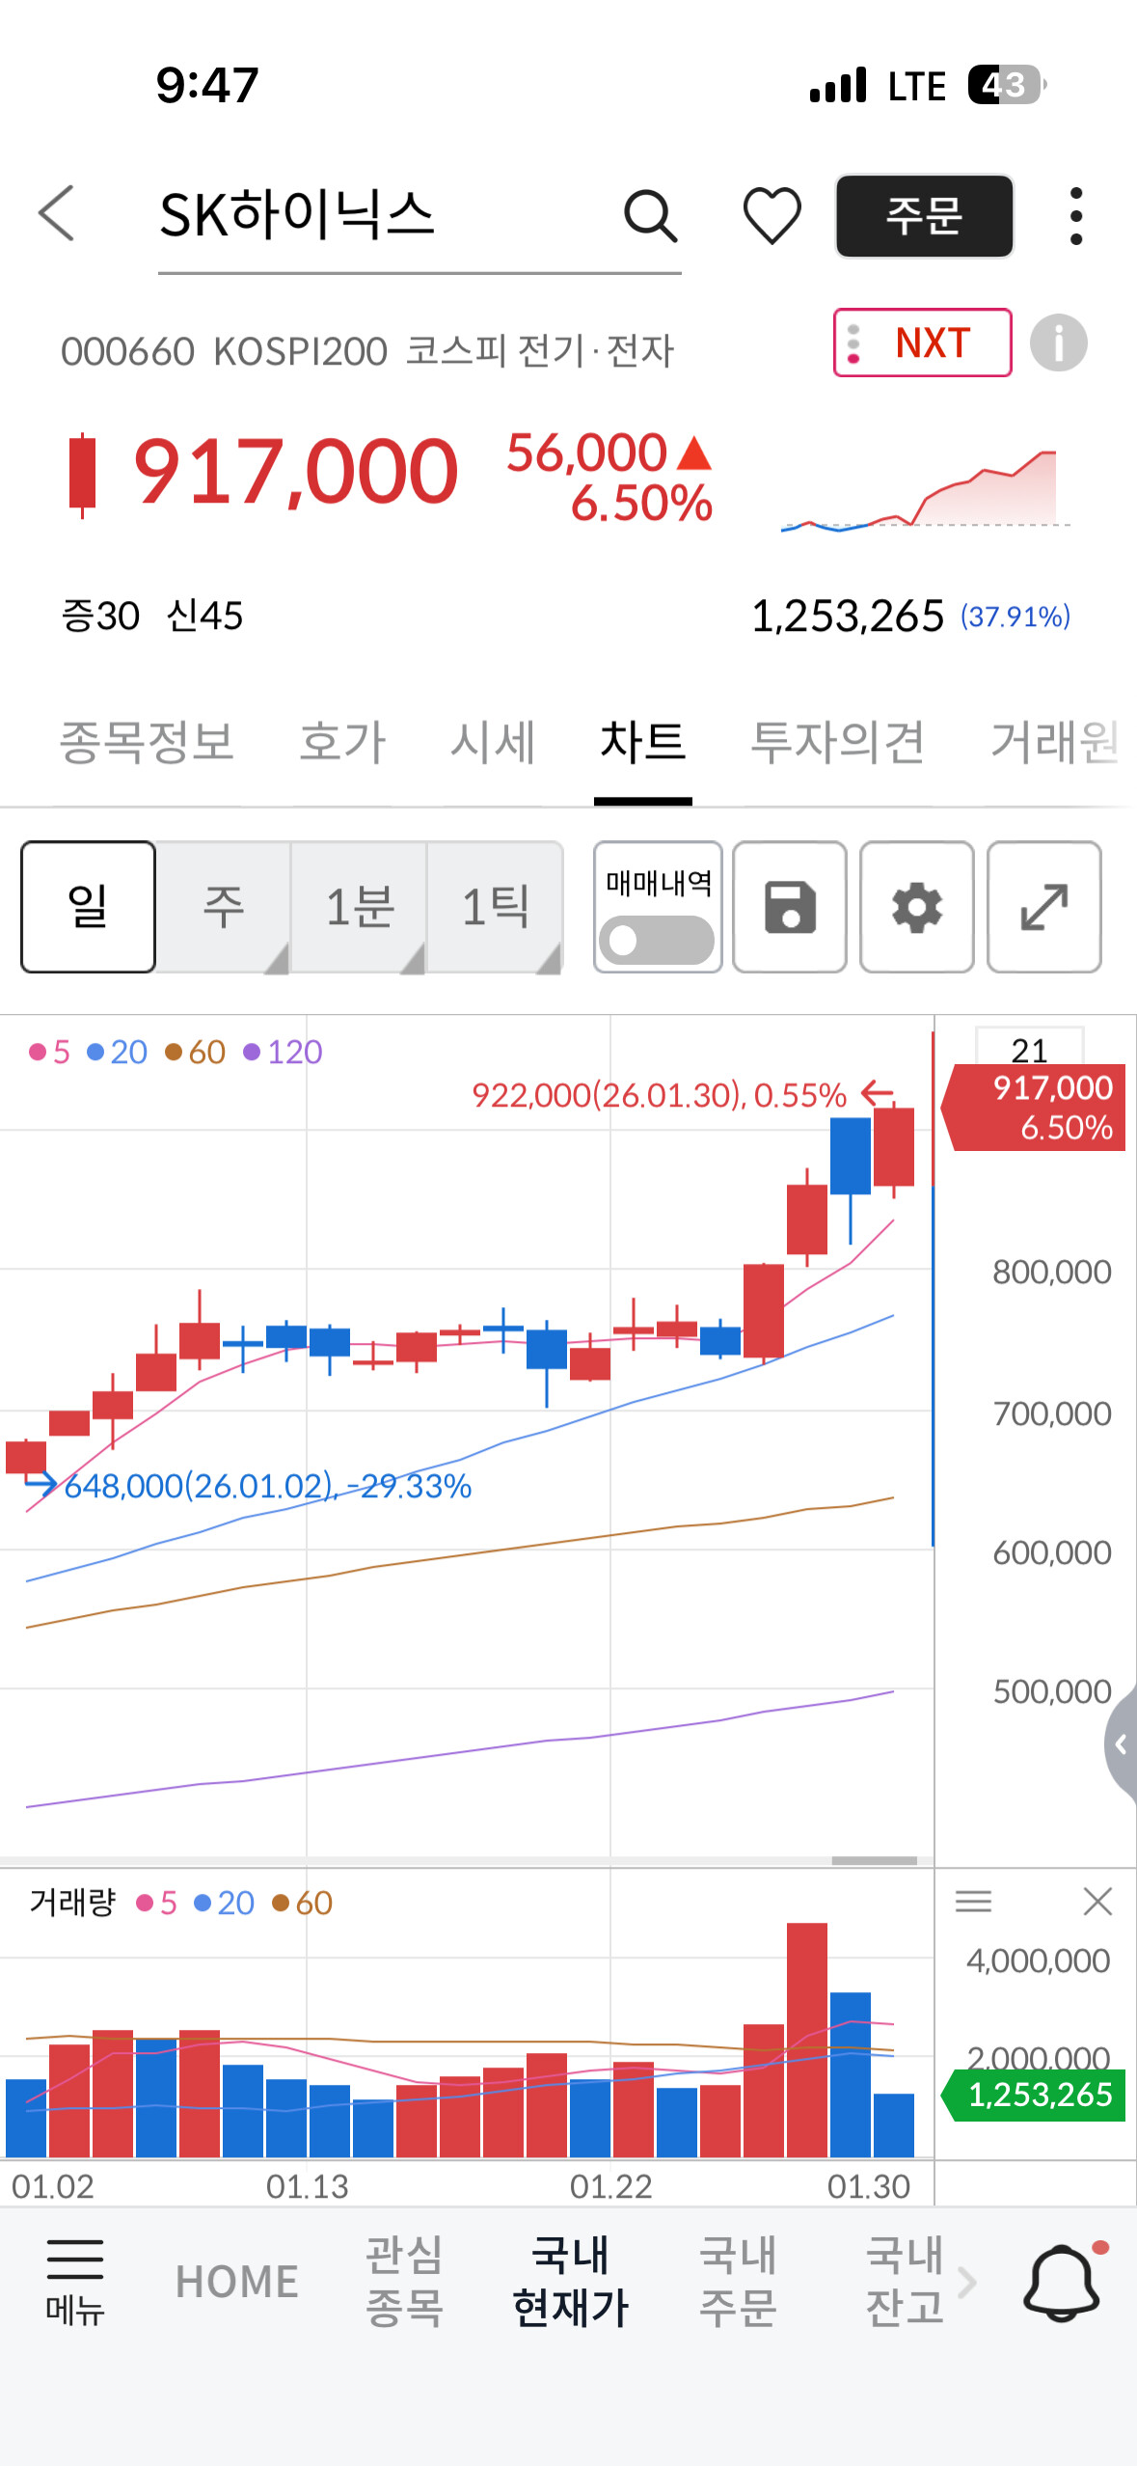Expand the side panel handle arrow
Image resolution: width=1137 pixels, height=2466 pixels.
(x=1121, y=1744)
